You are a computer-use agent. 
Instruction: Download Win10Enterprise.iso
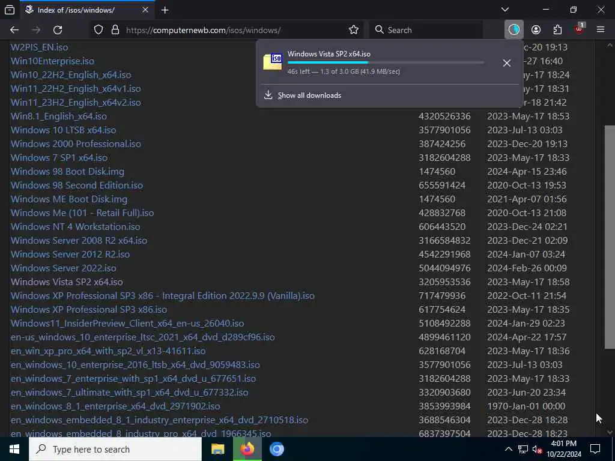(52, 61)
